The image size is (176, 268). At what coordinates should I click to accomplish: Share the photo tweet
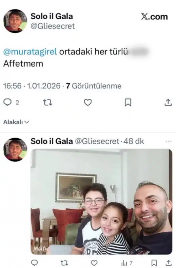pos(169,263)
